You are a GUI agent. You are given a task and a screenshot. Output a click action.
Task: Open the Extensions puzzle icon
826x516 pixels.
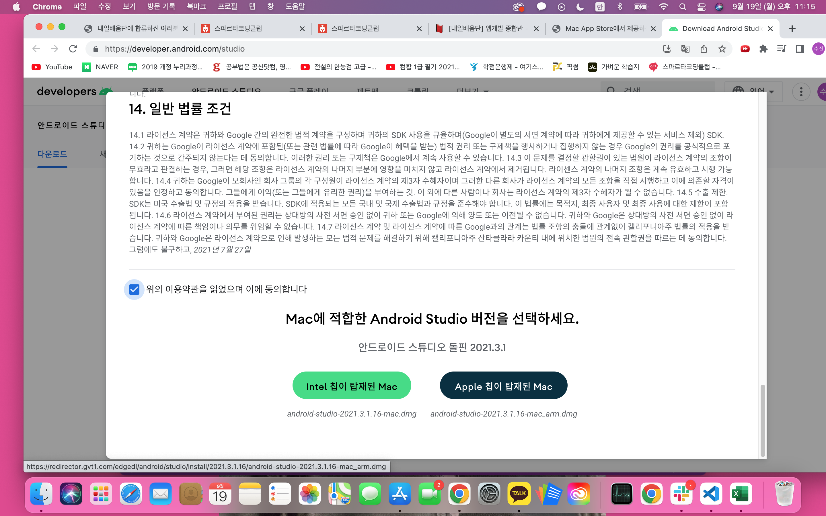click(x=763, y=49)
